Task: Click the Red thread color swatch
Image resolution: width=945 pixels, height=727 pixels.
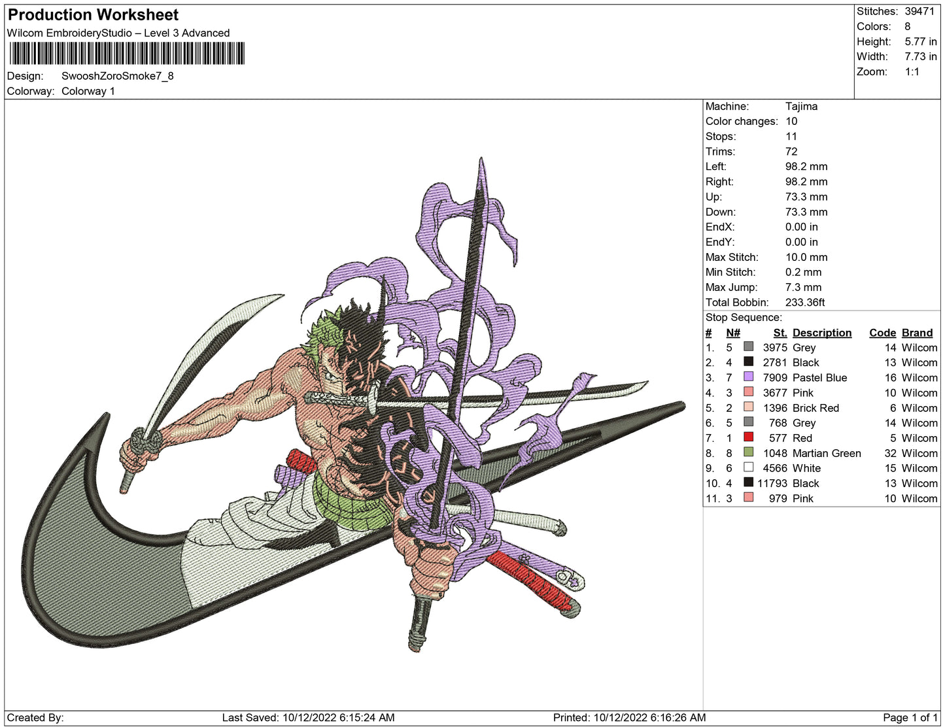Action: click(x=748, y=437)
